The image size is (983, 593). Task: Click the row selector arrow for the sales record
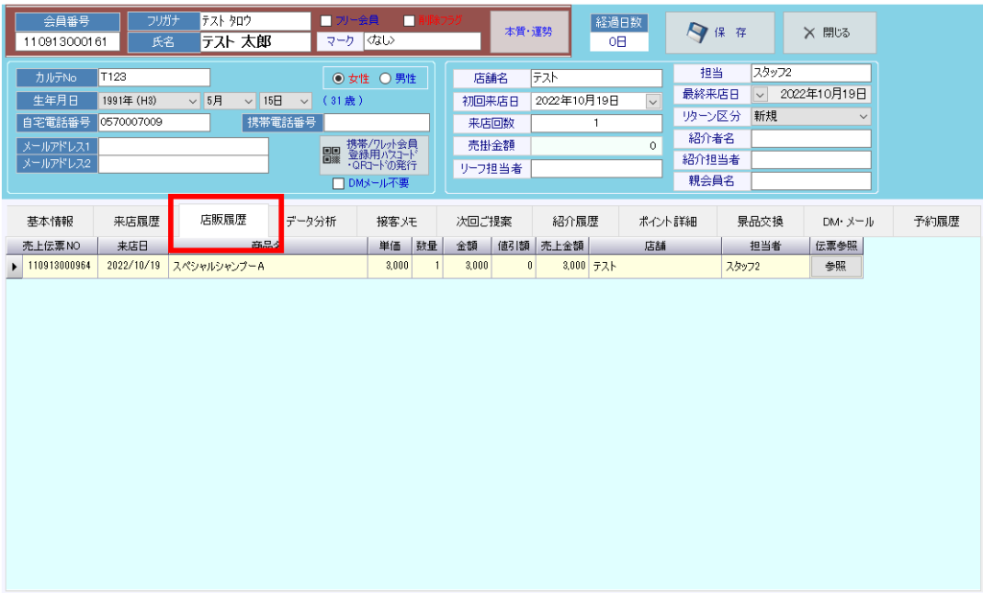coord(13,267)
